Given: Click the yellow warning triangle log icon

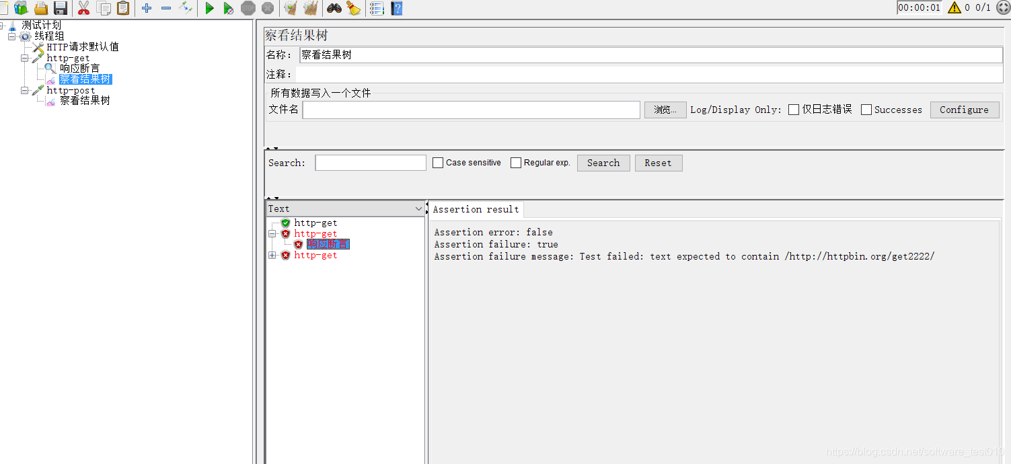Looking at the screenshot, I should [x=954, y=7].
